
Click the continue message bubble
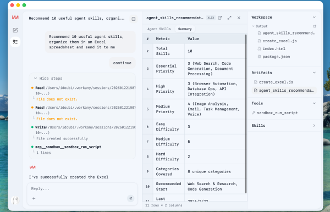(122, 63)
